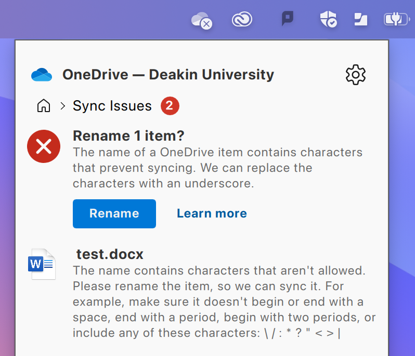The height and width of the screenshot is (356, 415).
Task: Click the OneDrive sync error menu bar icon
Action: click(201, 20)
